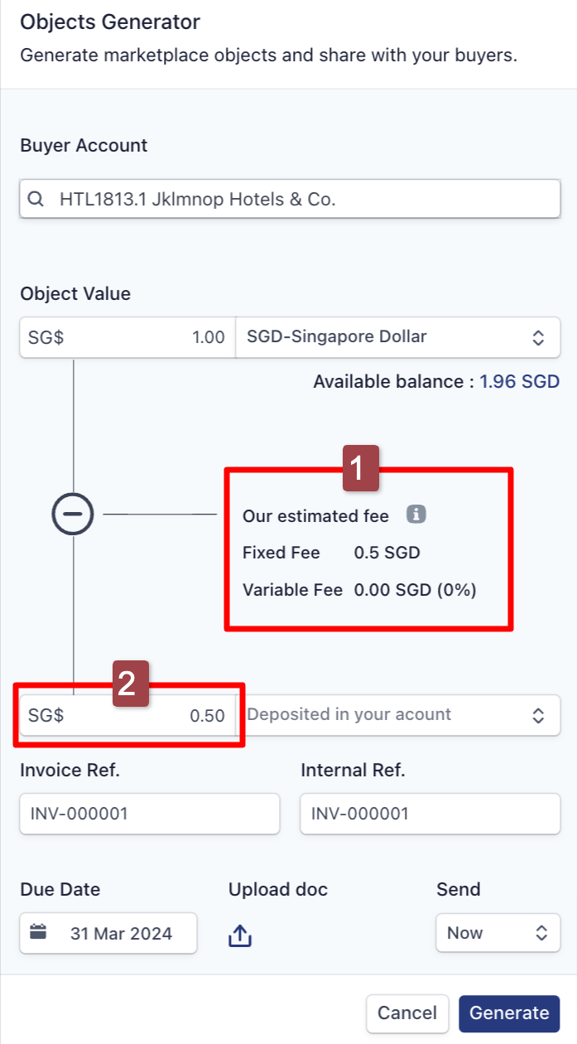Open the calendar icon in Due Date
Viewport: 577px width, 1044px height.
tap(38, 933)
